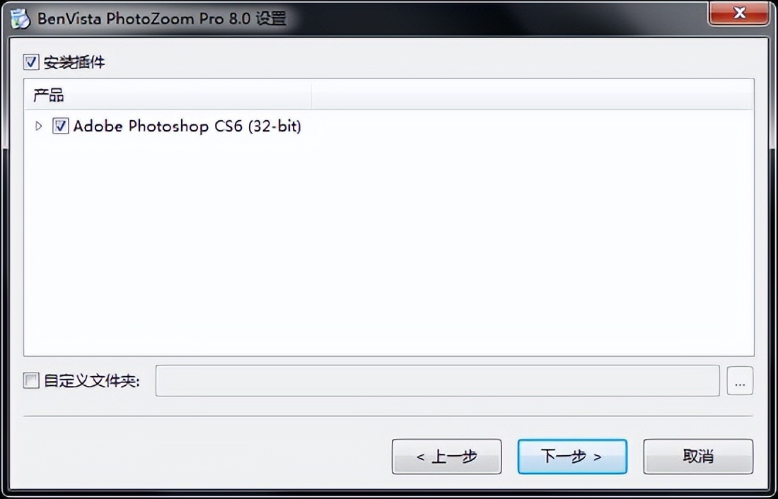The image size is (778, 499).
Task: Toggle the 安装插件 checkbox
Action: coord(30,62)
